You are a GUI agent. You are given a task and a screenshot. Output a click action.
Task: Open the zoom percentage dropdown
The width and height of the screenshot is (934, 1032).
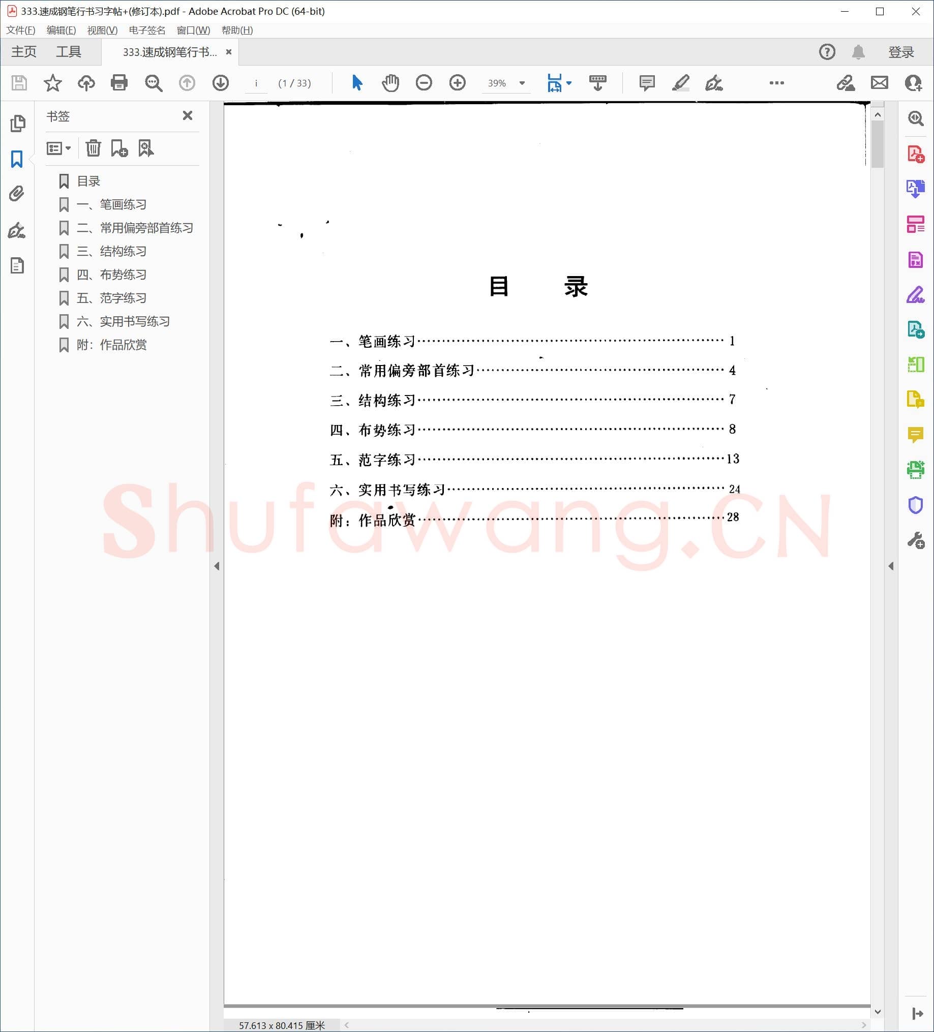coord(521,82)
